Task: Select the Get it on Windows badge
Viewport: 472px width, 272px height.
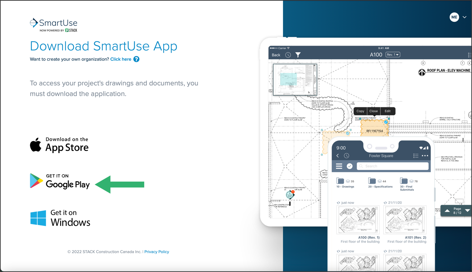Action: 60,218
